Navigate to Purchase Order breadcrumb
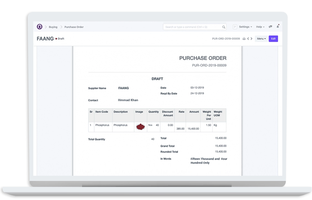Viewport: 312px width, 200px height. pos(74,27)
